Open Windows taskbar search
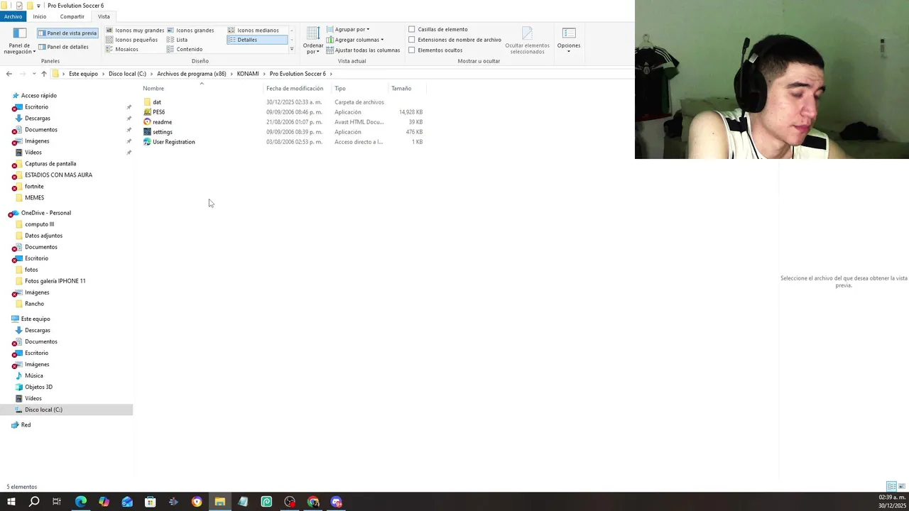The height and width of the screenshot is (511, 909). 34,502
